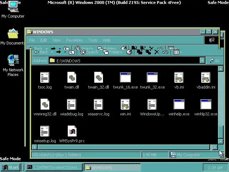
Task: Open My Network Places desktop icon
Action: (x=13, y=66)
